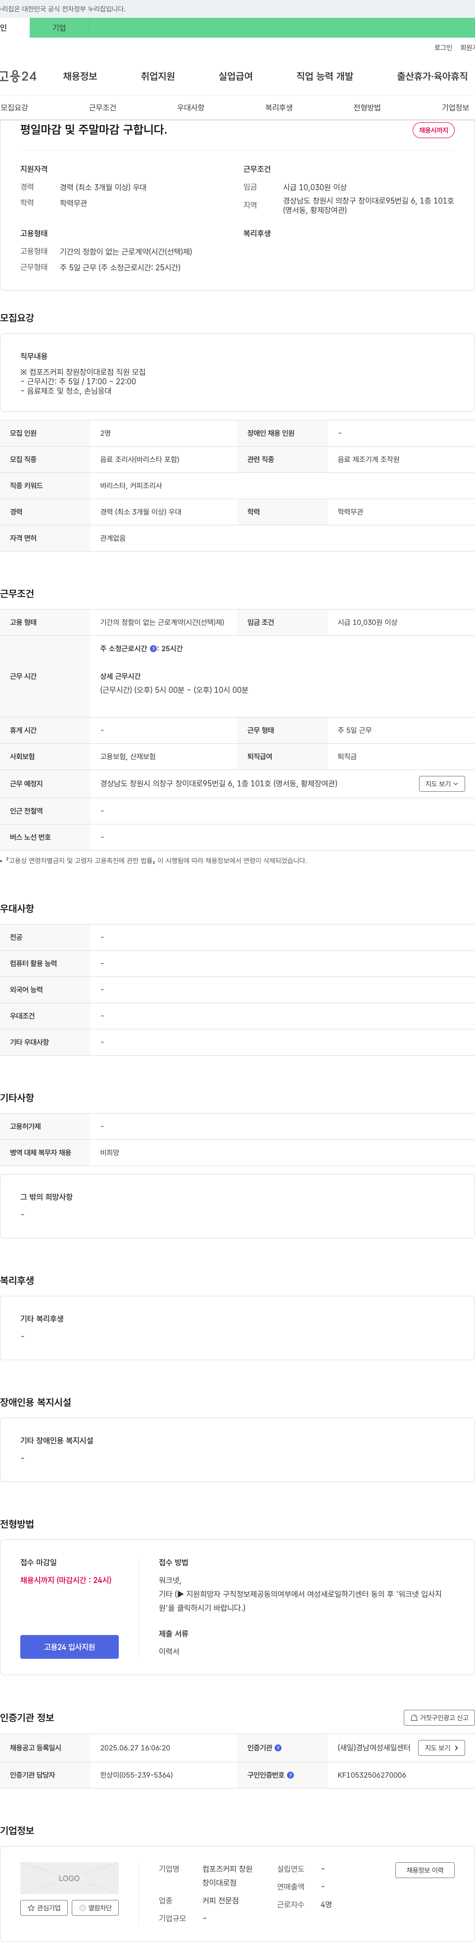Open 출산휴가·육아휴직 menu
This screenshot has height=1942, width=475.
click(432, 76)
